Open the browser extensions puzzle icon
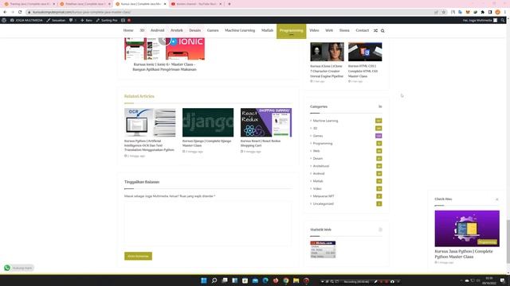The width and height of the screenshot is (510, 286). tap(483, 12)
